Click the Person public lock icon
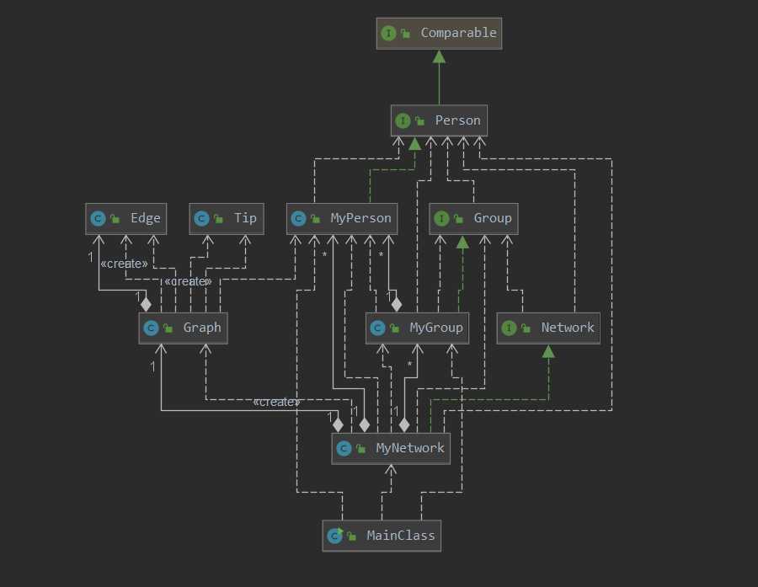The image size is (758, 587). (x=419, y=121)
